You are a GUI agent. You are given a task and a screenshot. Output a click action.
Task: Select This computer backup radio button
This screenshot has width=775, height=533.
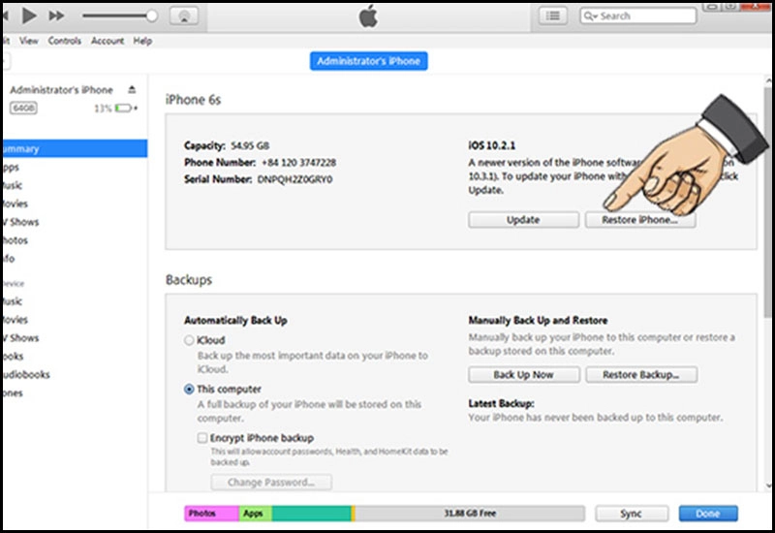[x=189, y=390]
